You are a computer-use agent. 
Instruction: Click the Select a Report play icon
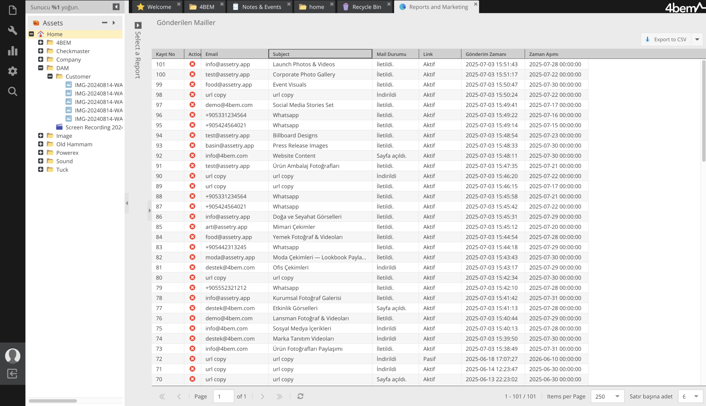[x=138, y=25]
